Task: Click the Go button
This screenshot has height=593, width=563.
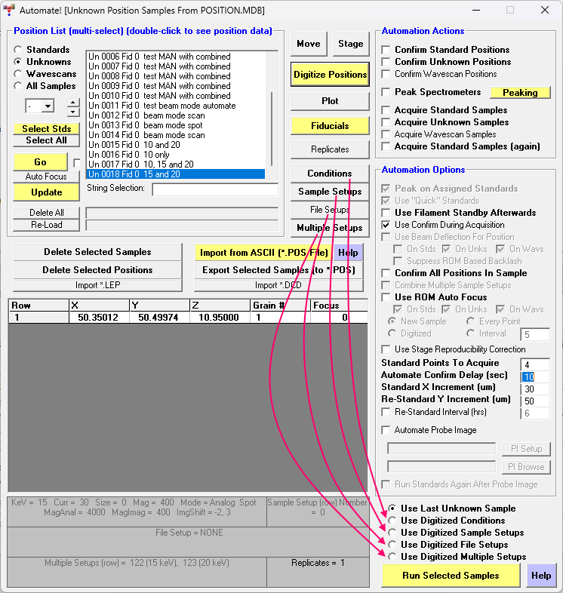Action: tap(40, 161)
